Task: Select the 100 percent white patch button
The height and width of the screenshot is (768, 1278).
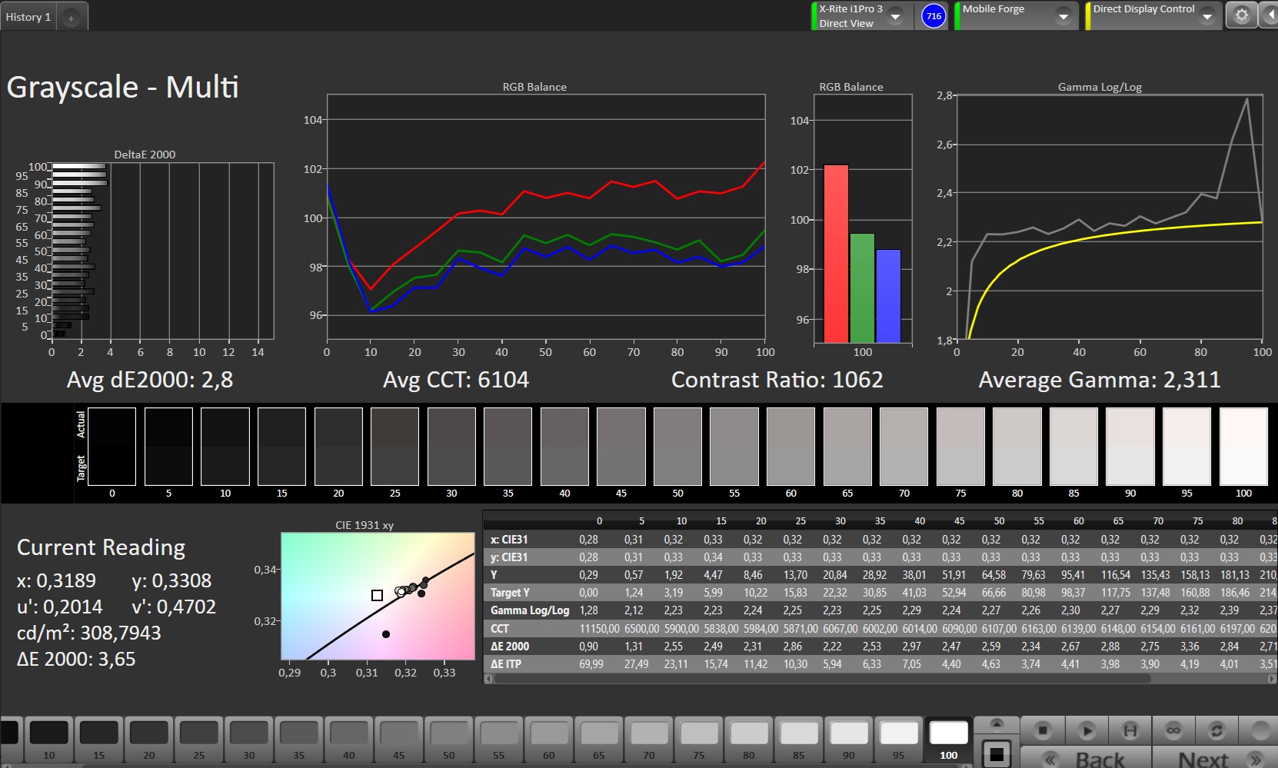Action: coord(949,740)
